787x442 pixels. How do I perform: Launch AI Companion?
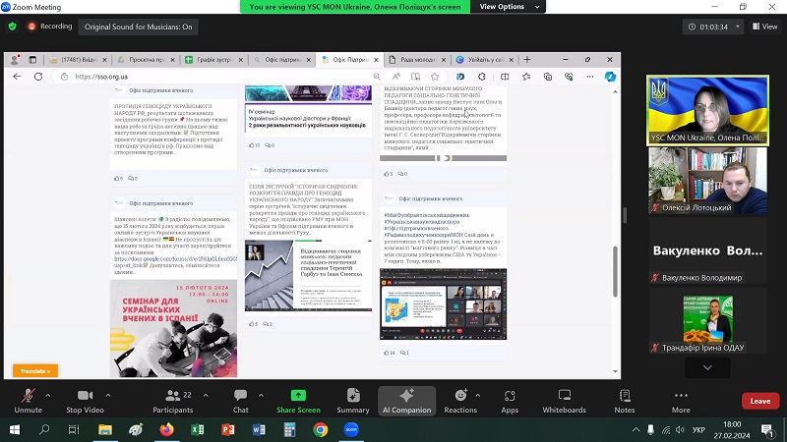tap(405, 399)
